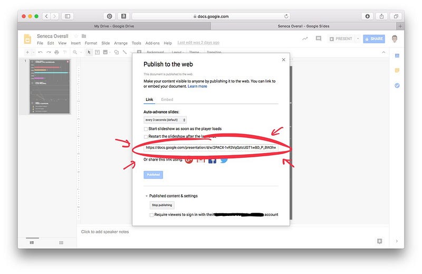Open the activity dashboard trend icon
The height and width of the screenshot is (274, 422).
[305, 39]
